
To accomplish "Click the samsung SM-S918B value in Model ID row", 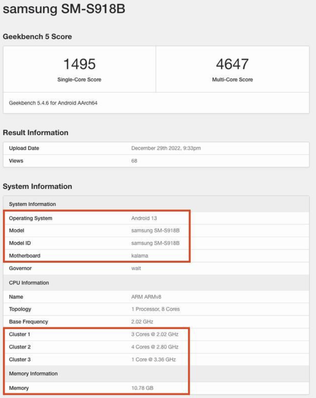I will [155, 243].
